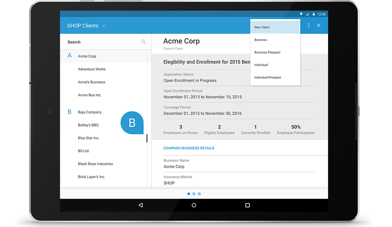392x227 pixels.
Task: Click the Business Name value Acme Corp
Action: click(174, 167)
